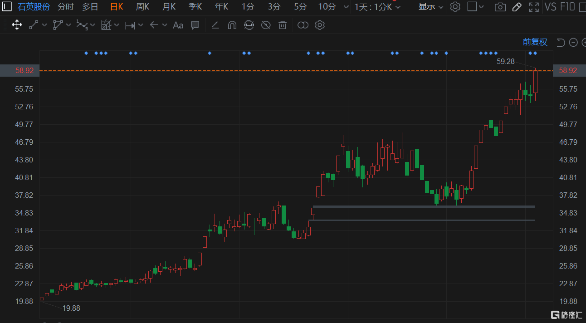This screenshot has height=323, width=586.
Task: Enter fullscreen with expand arrows icon
Action: [x=534, y=6]
